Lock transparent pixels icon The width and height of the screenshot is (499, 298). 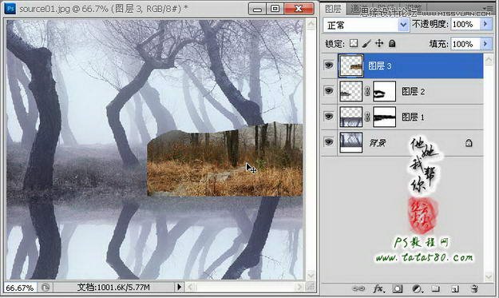pos(354,43)
